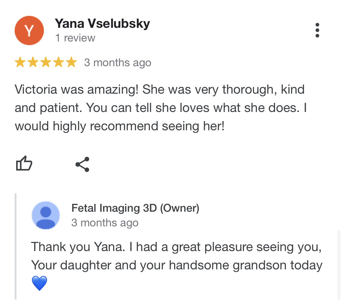
Task: Share Yana Vselubsky's review
Action: (82, 164)
